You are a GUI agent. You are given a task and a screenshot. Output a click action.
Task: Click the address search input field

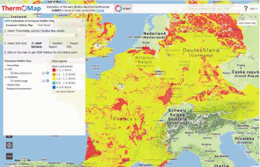point(214,9)
